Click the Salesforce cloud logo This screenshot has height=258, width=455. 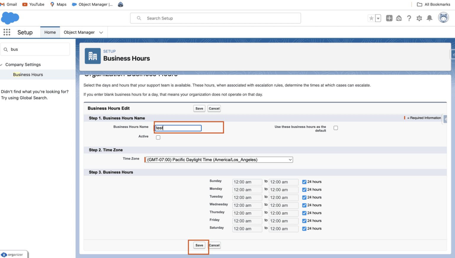pyautogui.click(x=10, y=18)
